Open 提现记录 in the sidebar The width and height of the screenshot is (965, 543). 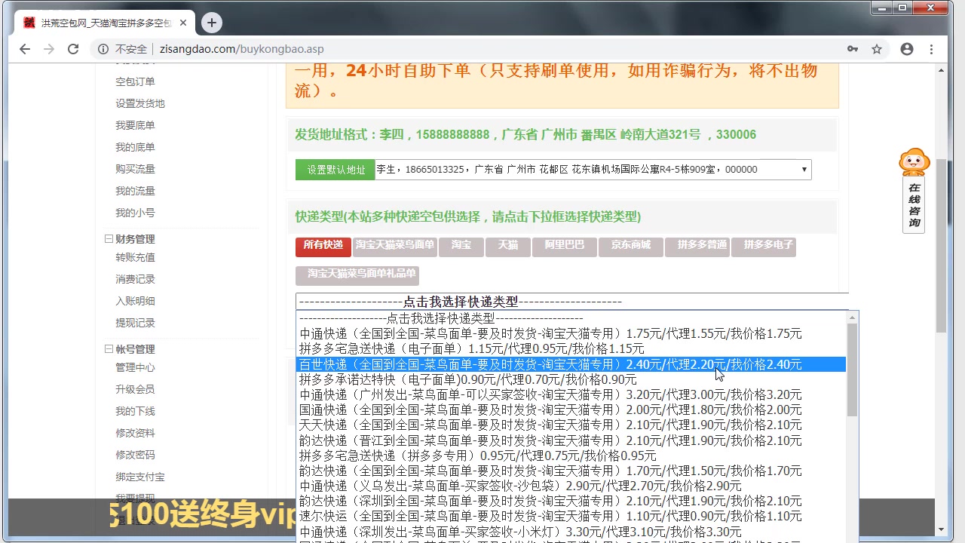click(x=135, y=323)
